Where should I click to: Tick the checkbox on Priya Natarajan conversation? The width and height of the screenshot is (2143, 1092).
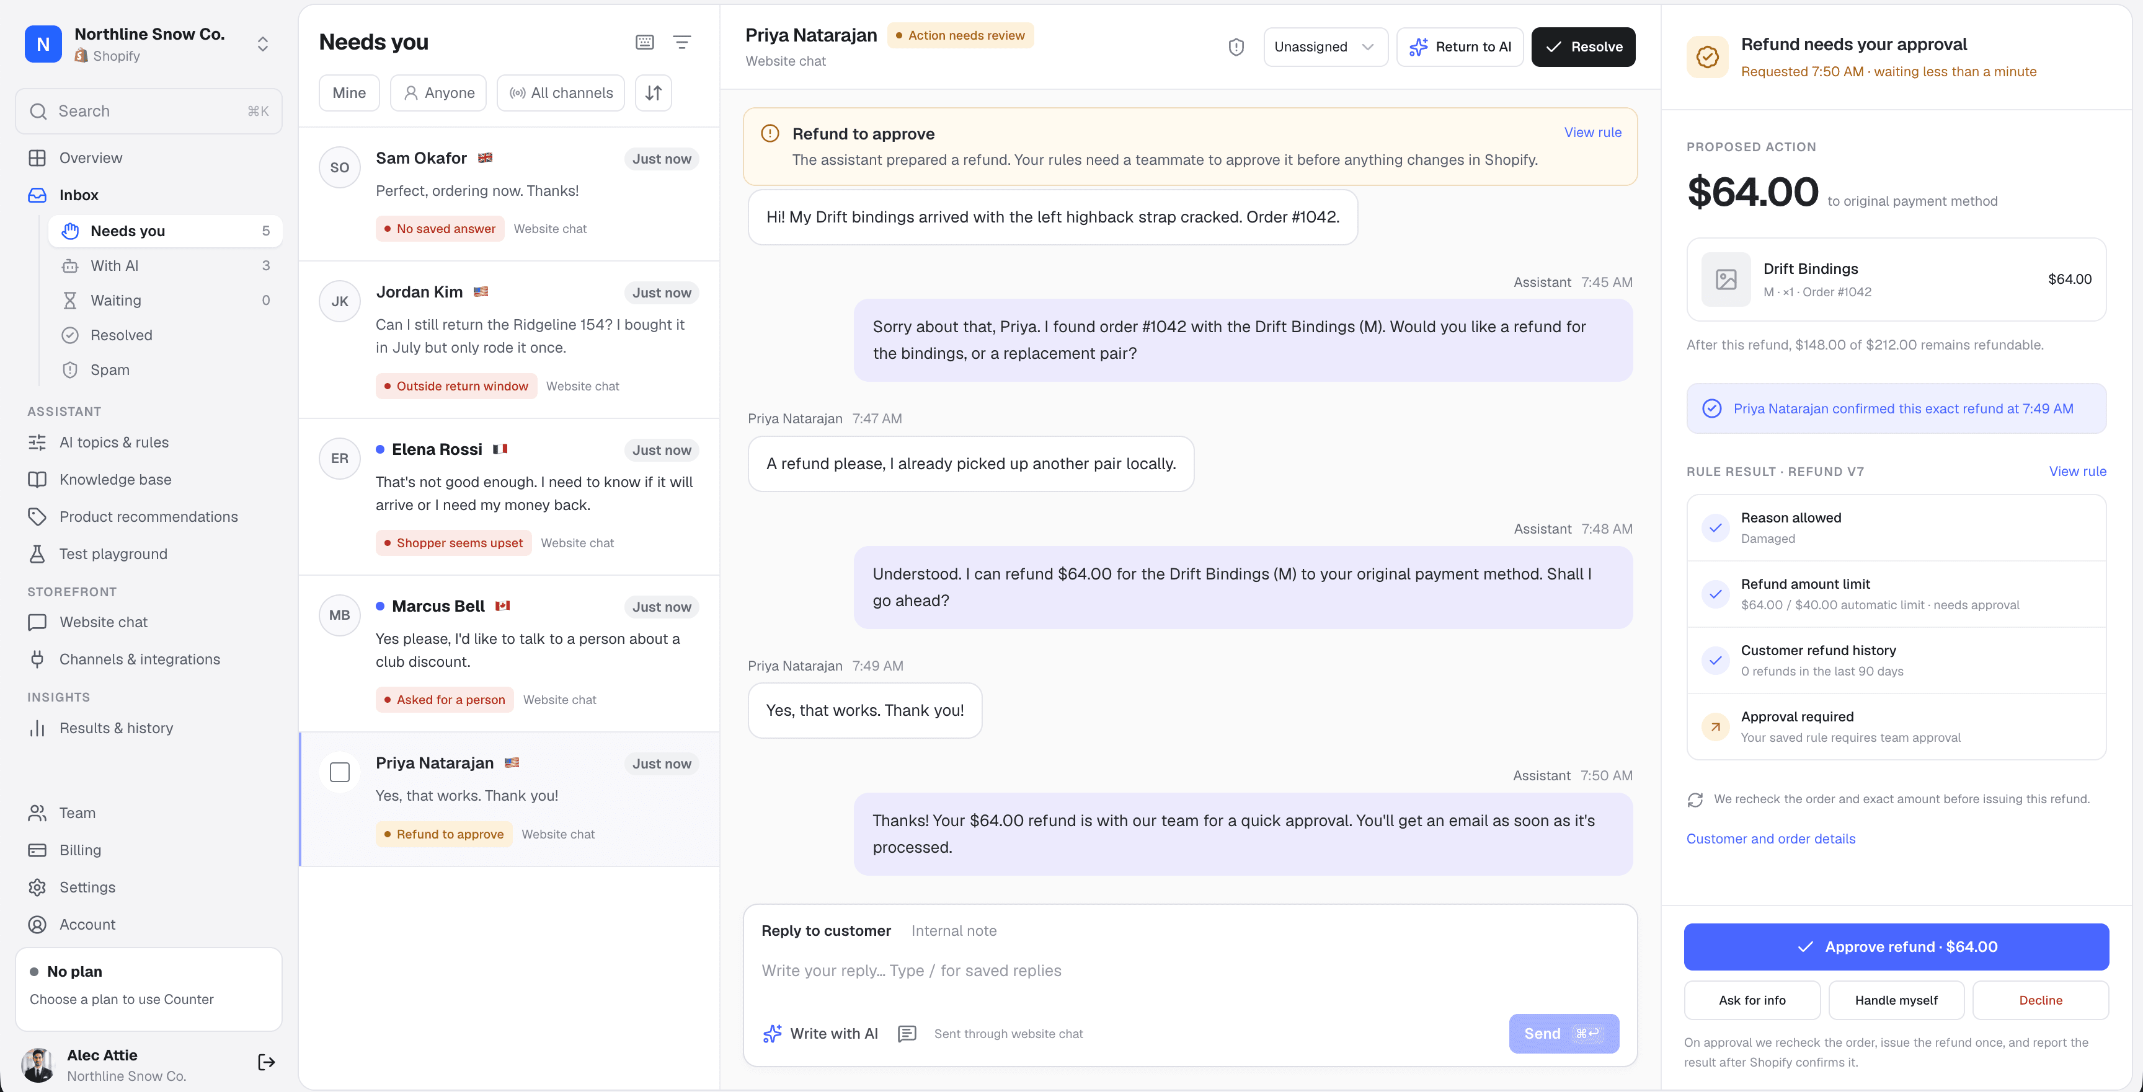point(339,773)
